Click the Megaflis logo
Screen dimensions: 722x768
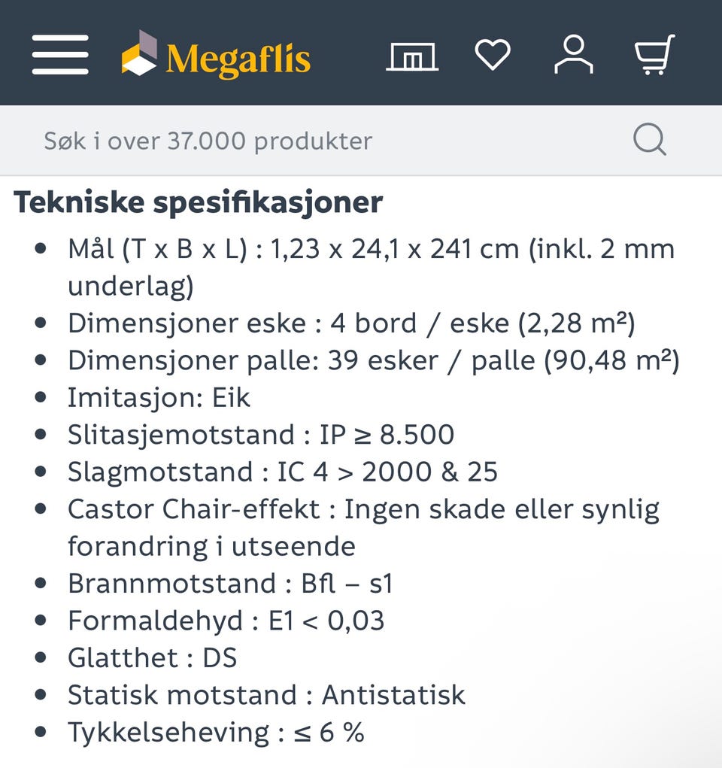216,54
